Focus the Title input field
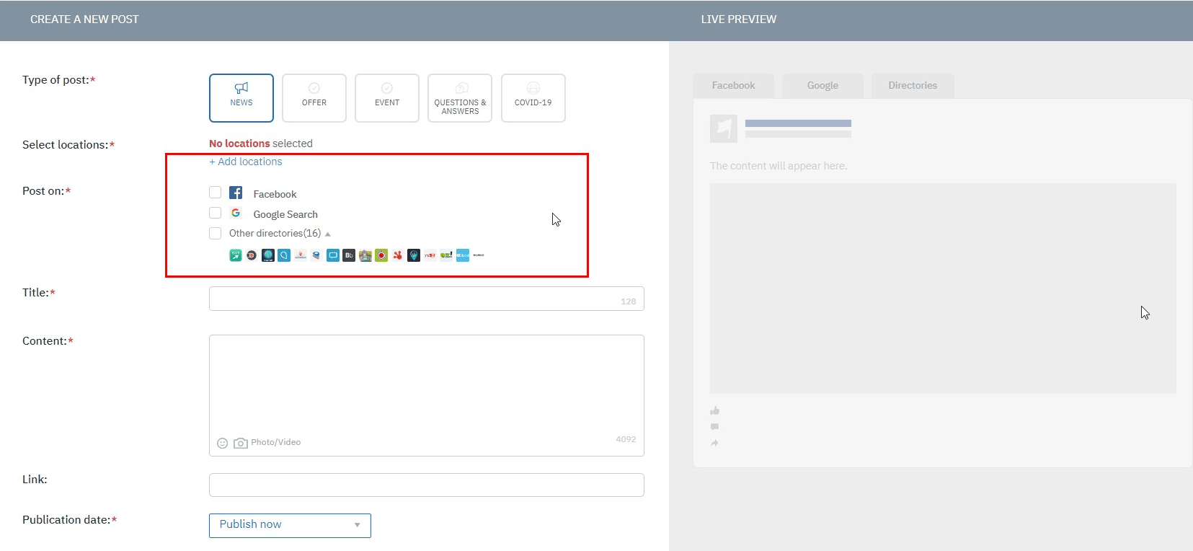Screen dimensions: 1193x551 pyautogui.click(x=427, y=299)
